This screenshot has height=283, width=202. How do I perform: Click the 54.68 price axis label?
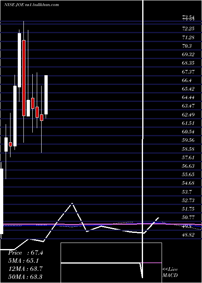click(x=188, y=183)
